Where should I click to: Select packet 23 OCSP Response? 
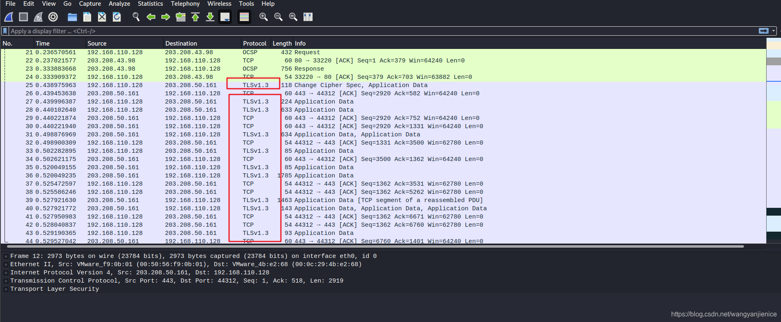[x=383, y=69]
